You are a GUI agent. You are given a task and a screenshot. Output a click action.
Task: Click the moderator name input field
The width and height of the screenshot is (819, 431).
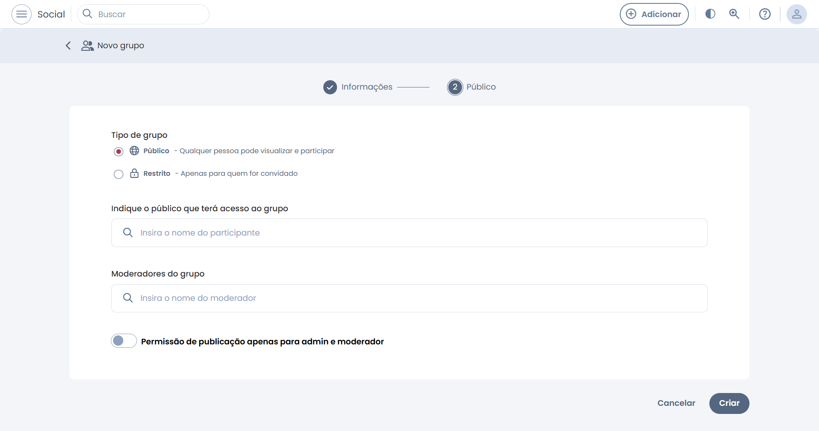(409, 298)
